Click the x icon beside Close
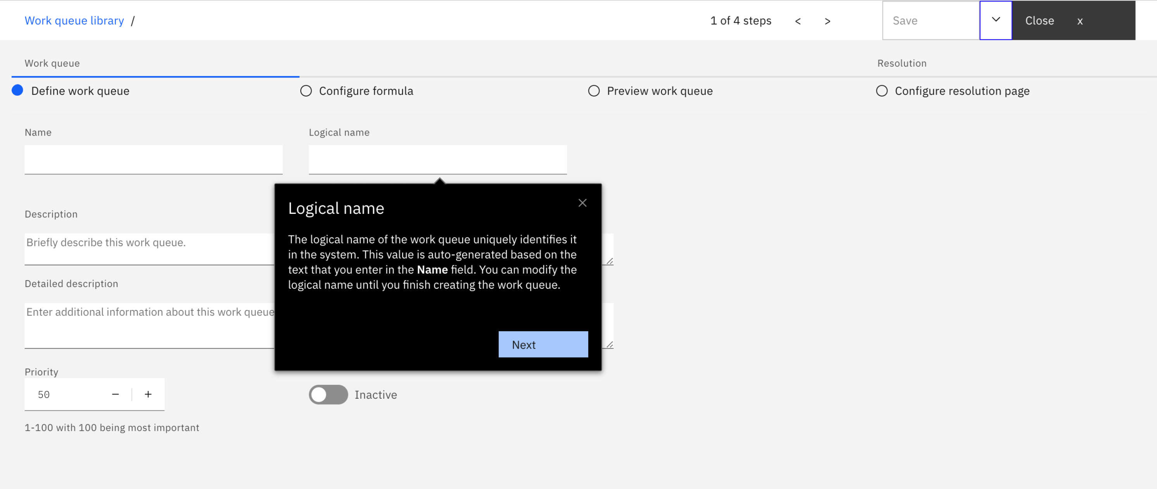The width and height of the screenshot is (1157, 489). [x=1080, y=21]
